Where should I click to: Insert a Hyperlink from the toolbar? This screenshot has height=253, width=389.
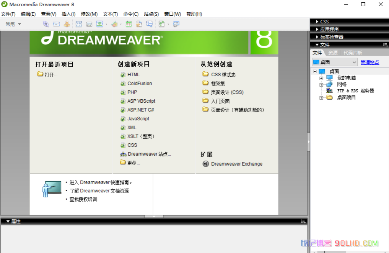[46, 24]
